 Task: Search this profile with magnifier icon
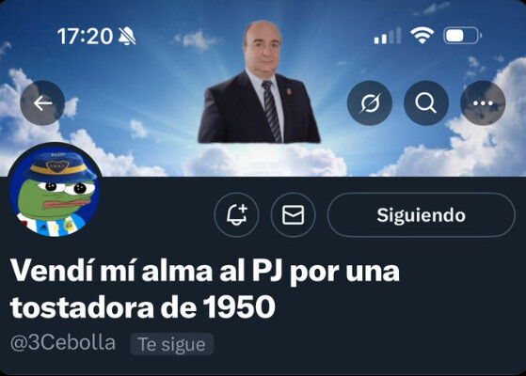tap(426, 102)
